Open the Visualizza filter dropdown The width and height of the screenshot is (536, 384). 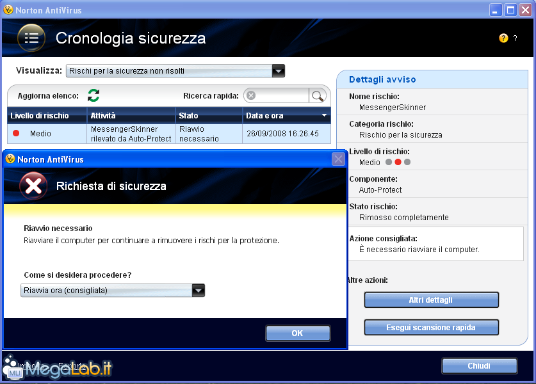[x=279, y=71]
